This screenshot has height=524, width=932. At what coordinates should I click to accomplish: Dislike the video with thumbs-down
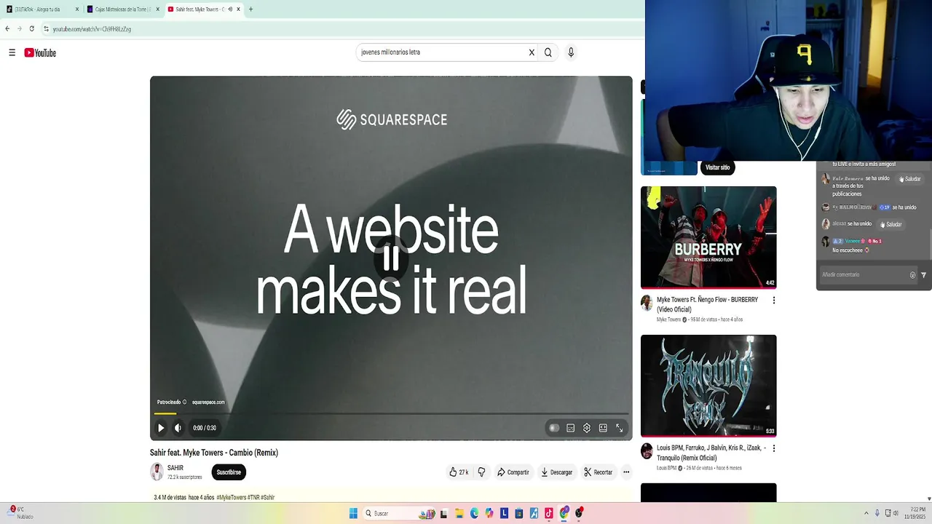[481, 472]
